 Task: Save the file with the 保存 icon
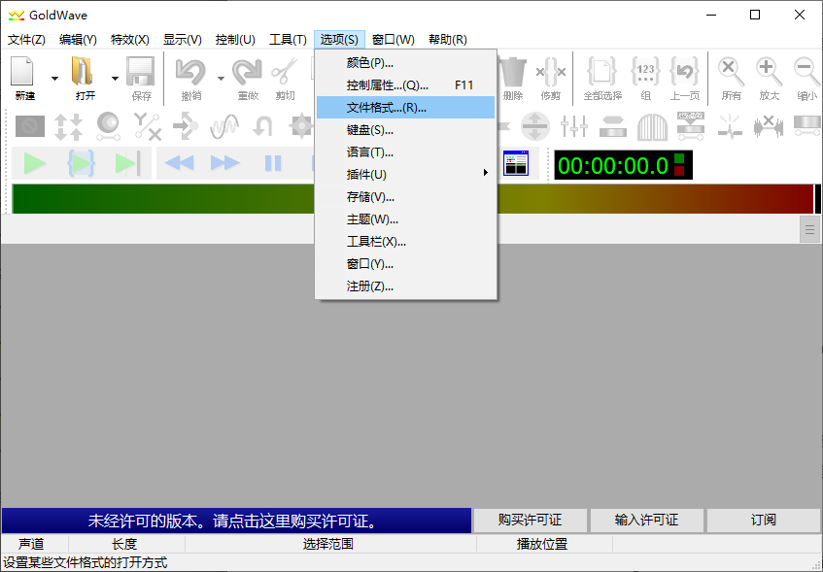tap(139, 73)
